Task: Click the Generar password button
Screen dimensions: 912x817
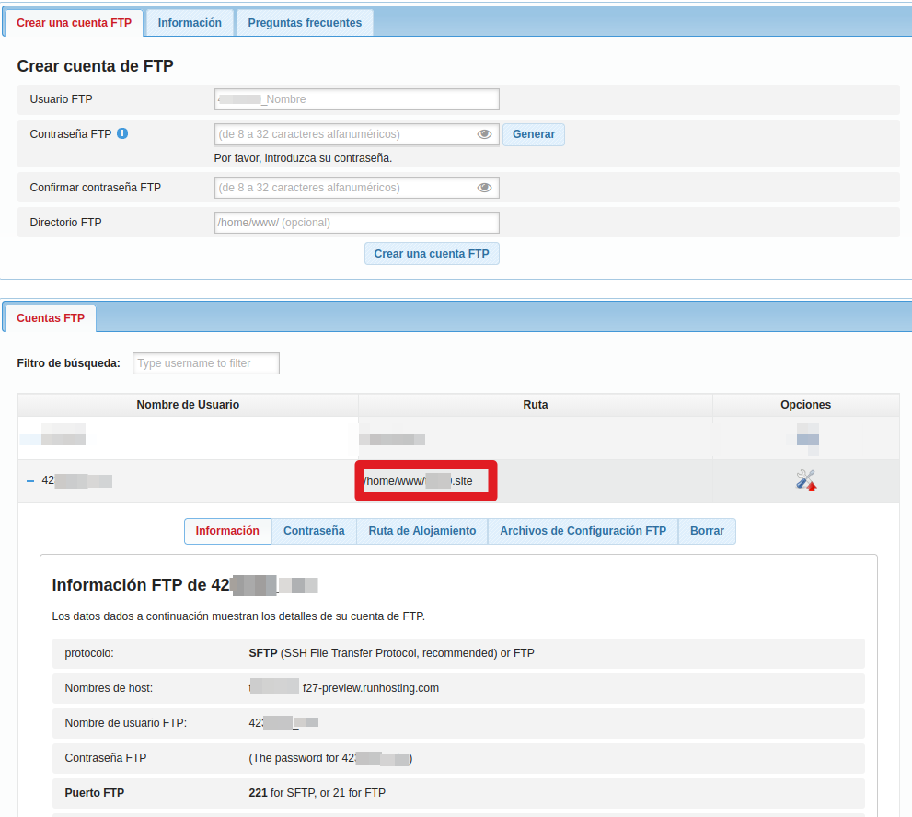Action: coord(534,134)
